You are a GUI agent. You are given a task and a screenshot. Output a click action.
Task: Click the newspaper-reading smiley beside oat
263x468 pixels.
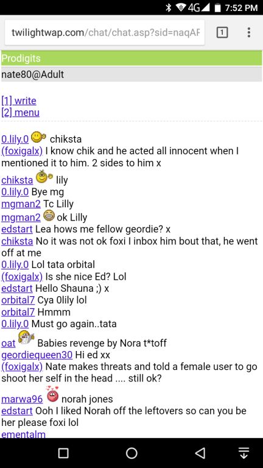point(26,338)
